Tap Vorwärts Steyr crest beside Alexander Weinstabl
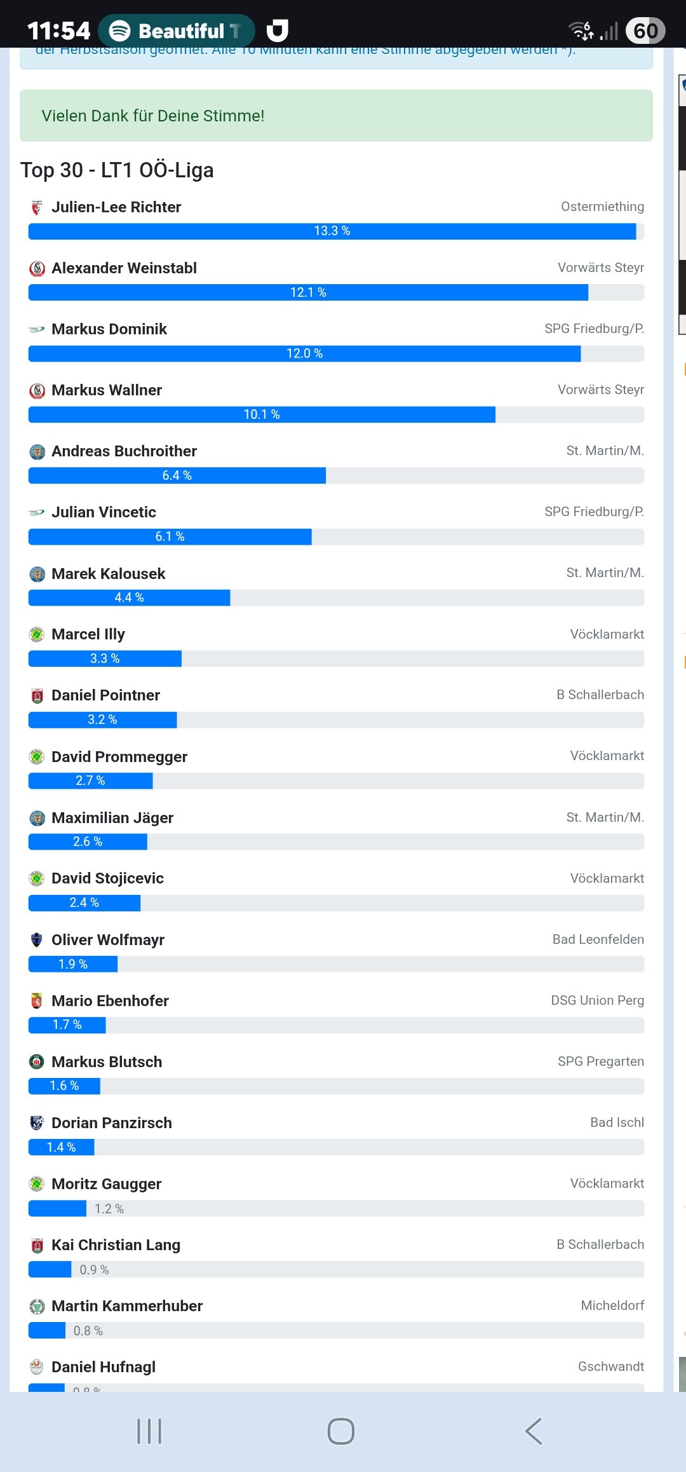This screenshot has height=1472, width=686. 37,269
